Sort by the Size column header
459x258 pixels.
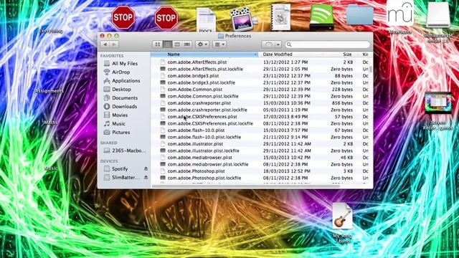(347, 54)
